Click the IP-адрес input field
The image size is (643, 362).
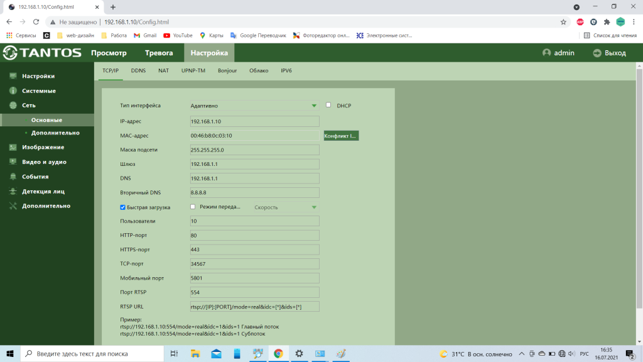point(254,121)
